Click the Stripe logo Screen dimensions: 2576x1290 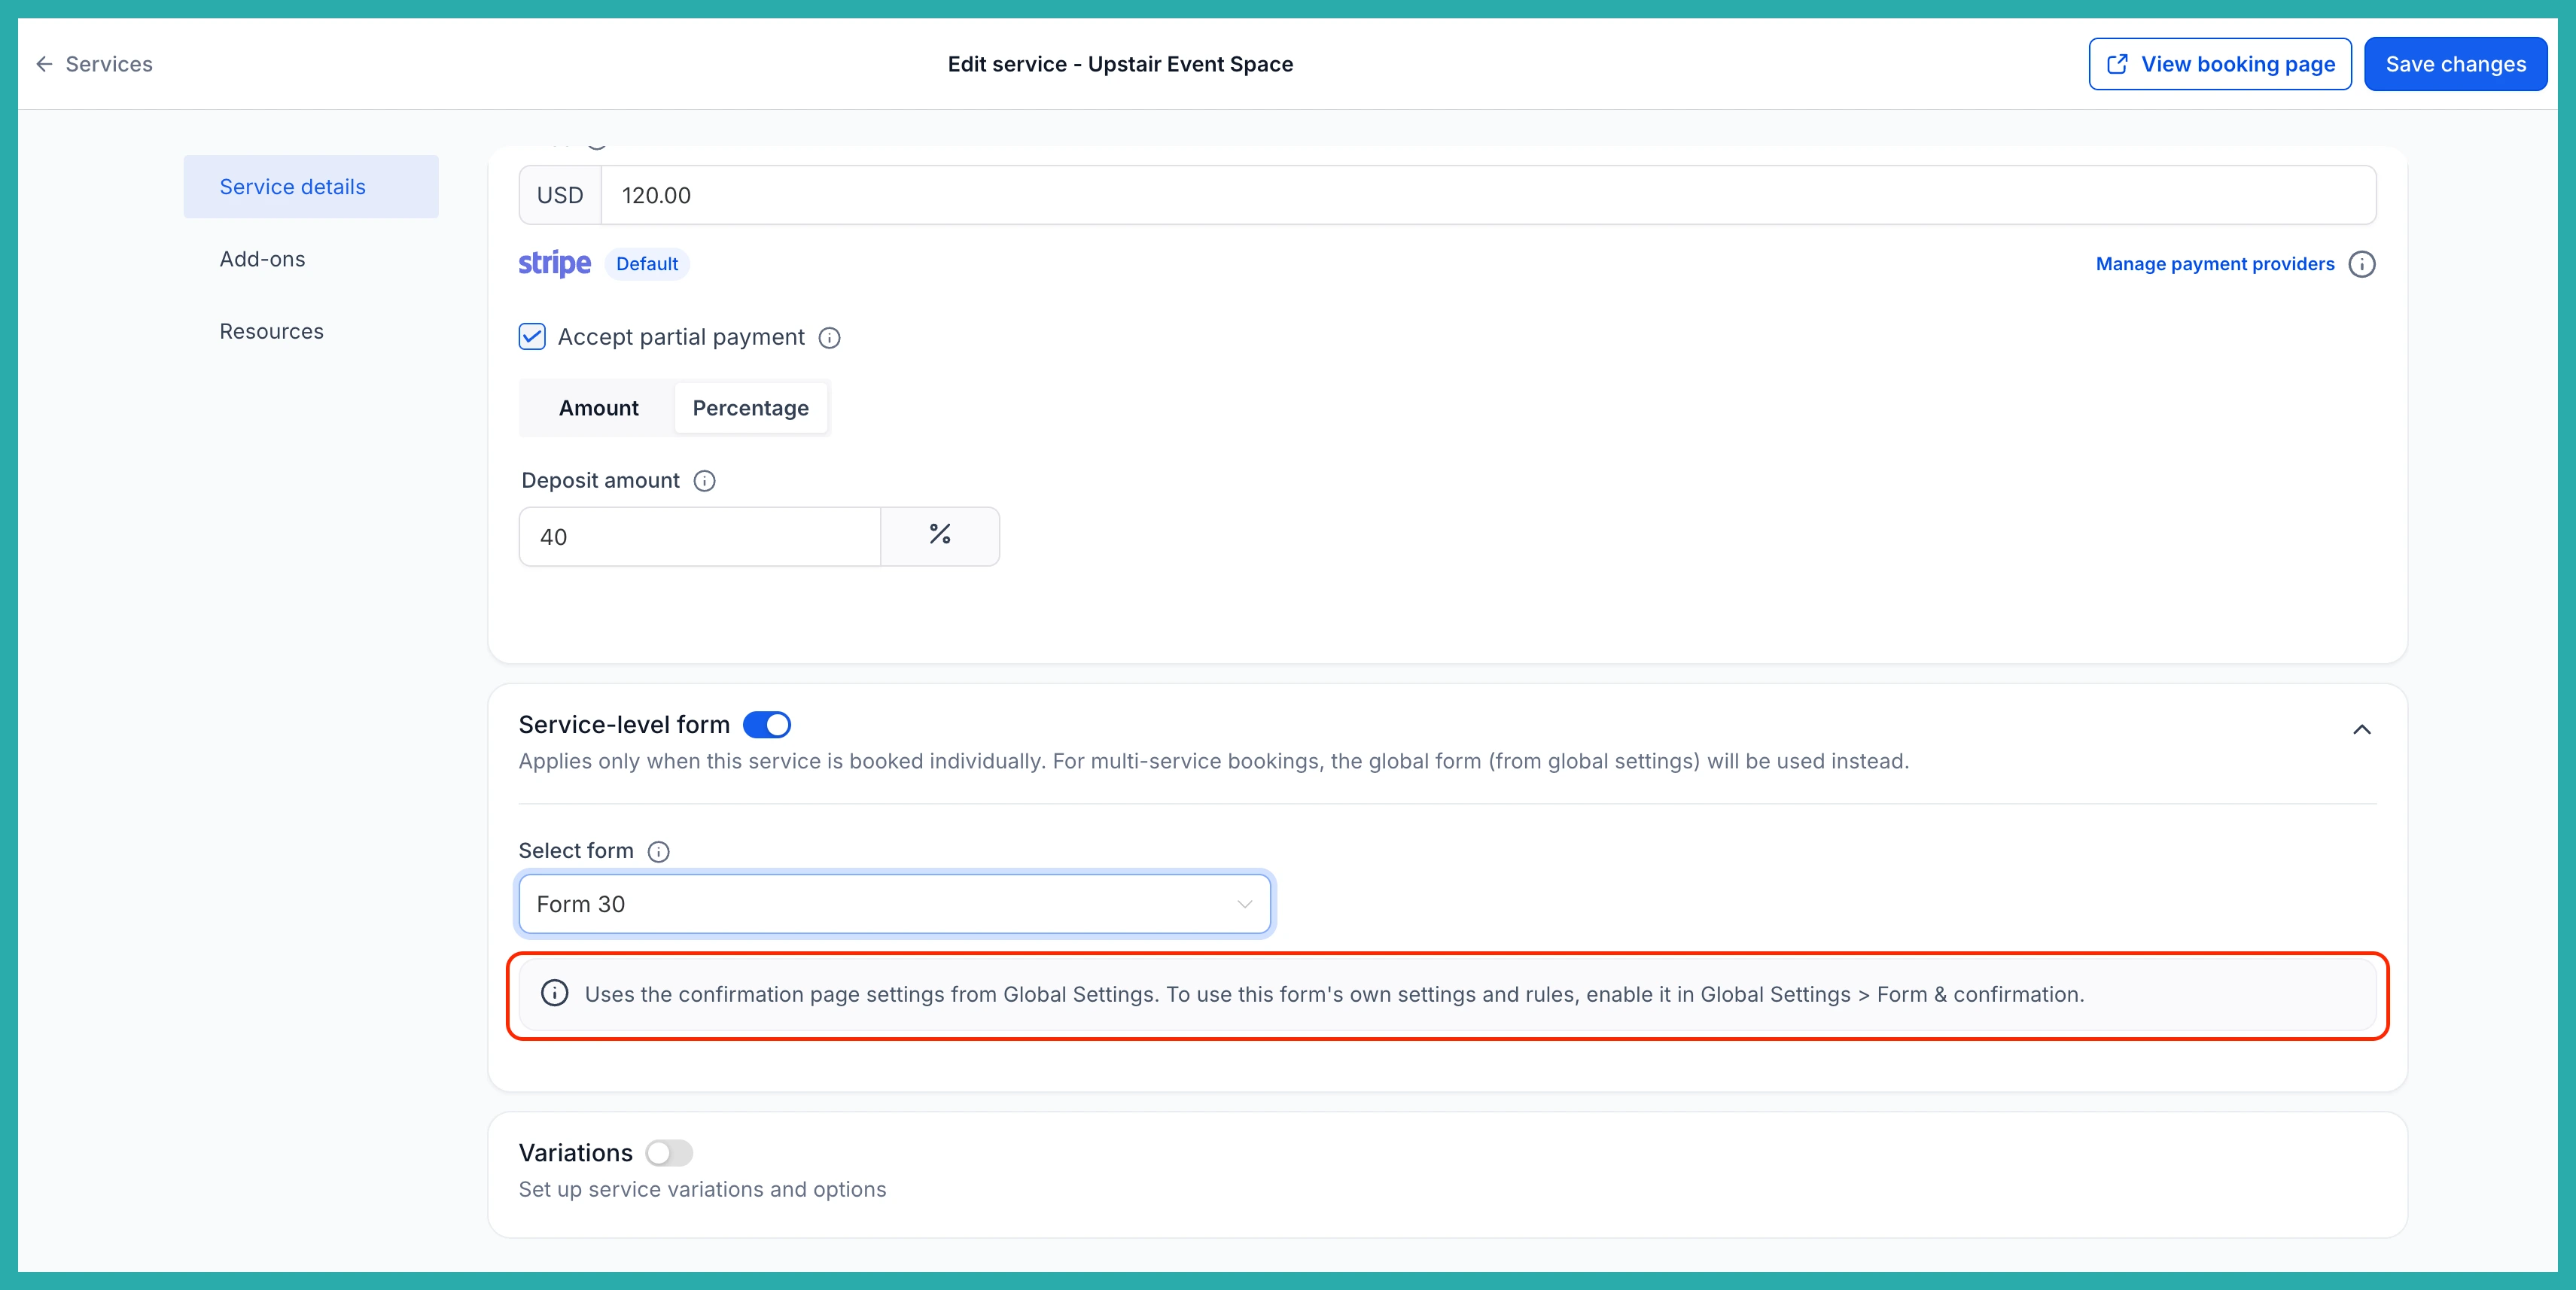point(554,263)
